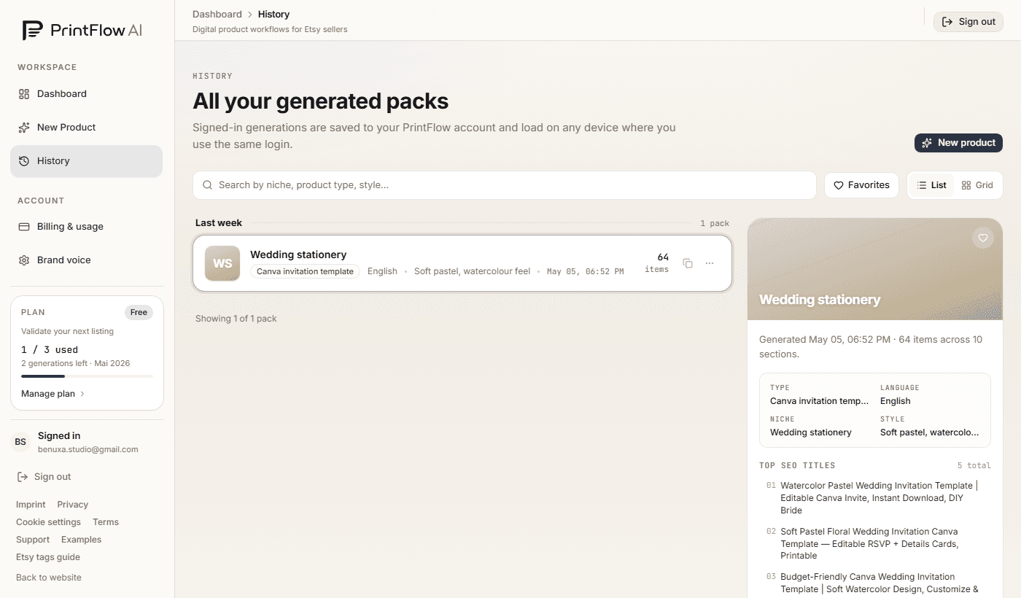Viewport: 1021px width, 598px height.
Task: Click the Canva invitation template tag
Action: pyautogui.click(x=305, y=271)
